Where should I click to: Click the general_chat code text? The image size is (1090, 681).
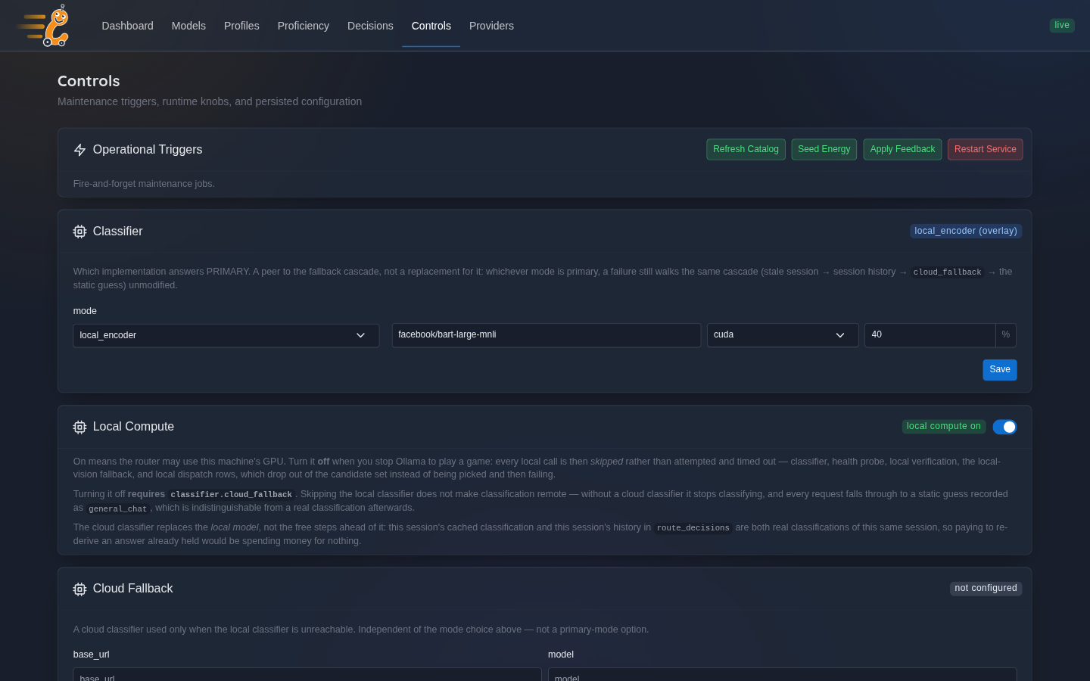[117, 509]
